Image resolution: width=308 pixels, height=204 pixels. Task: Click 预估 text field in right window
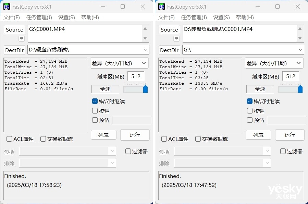tap(286, 120)
